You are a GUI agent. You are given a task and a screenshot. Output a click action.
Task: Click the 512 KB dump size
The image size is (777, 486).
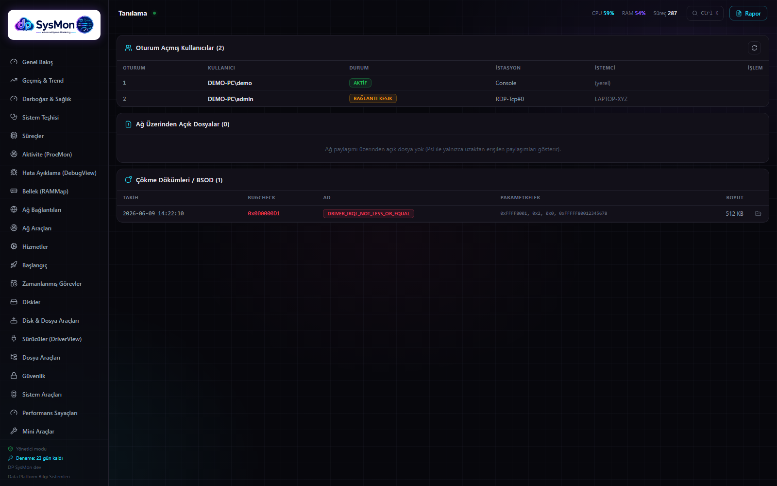tap(734, 213)
